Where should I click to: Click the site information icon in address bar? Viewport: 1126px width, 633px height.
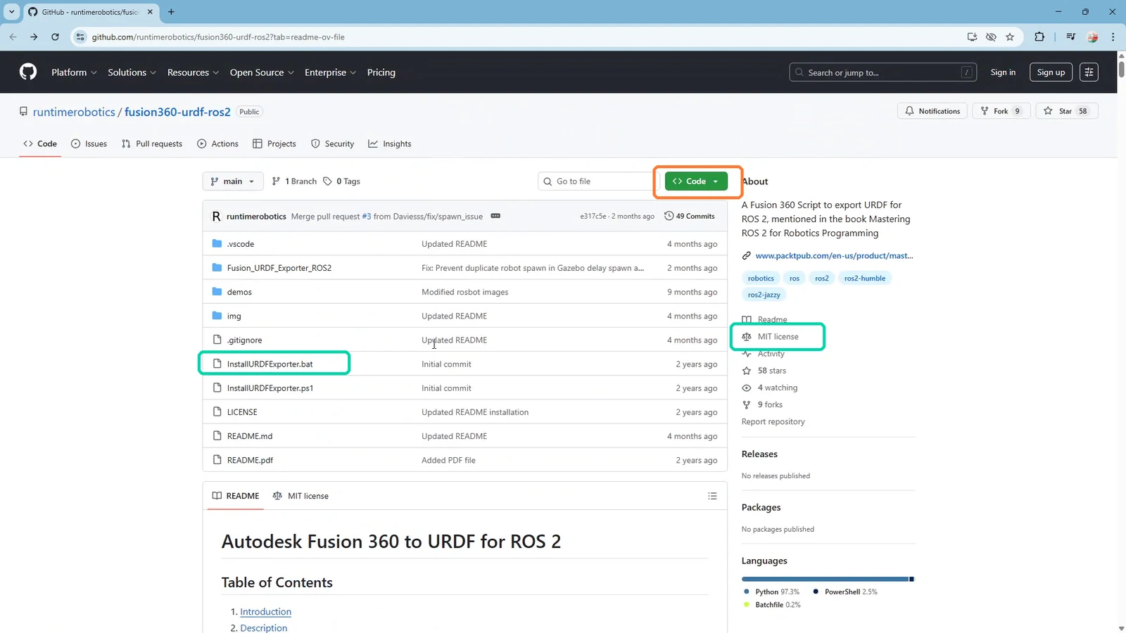point(80,37)
